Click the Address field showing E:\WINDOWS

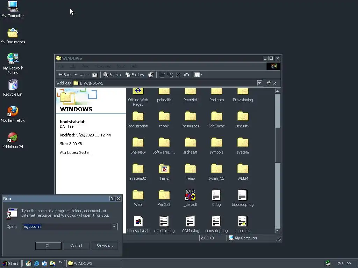(167, 83)
